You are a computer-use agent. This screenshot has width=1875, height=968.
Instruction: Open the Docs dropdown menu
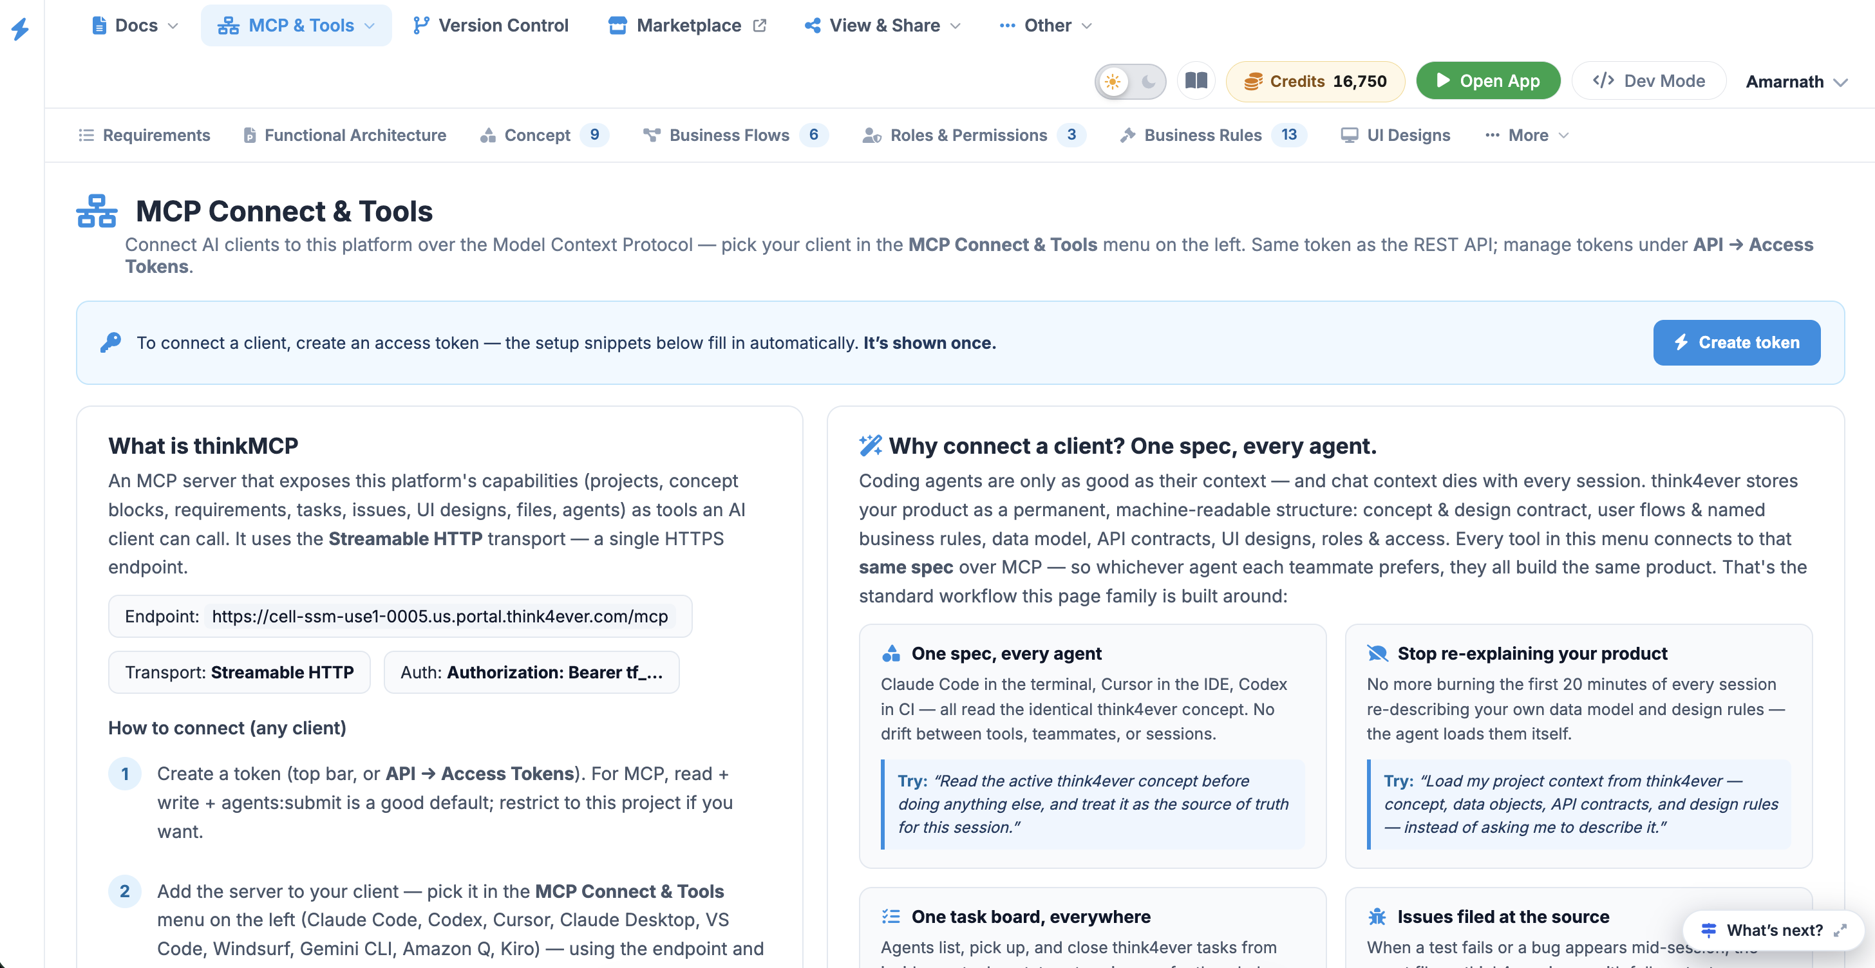[x=135, y=26]
